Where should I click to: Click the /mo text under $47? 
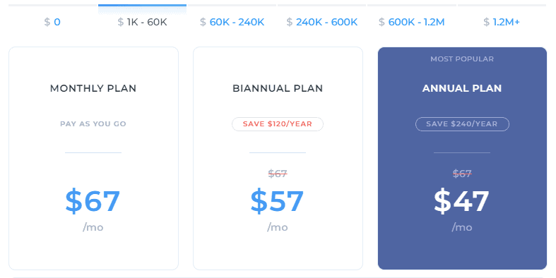point(462,227)
